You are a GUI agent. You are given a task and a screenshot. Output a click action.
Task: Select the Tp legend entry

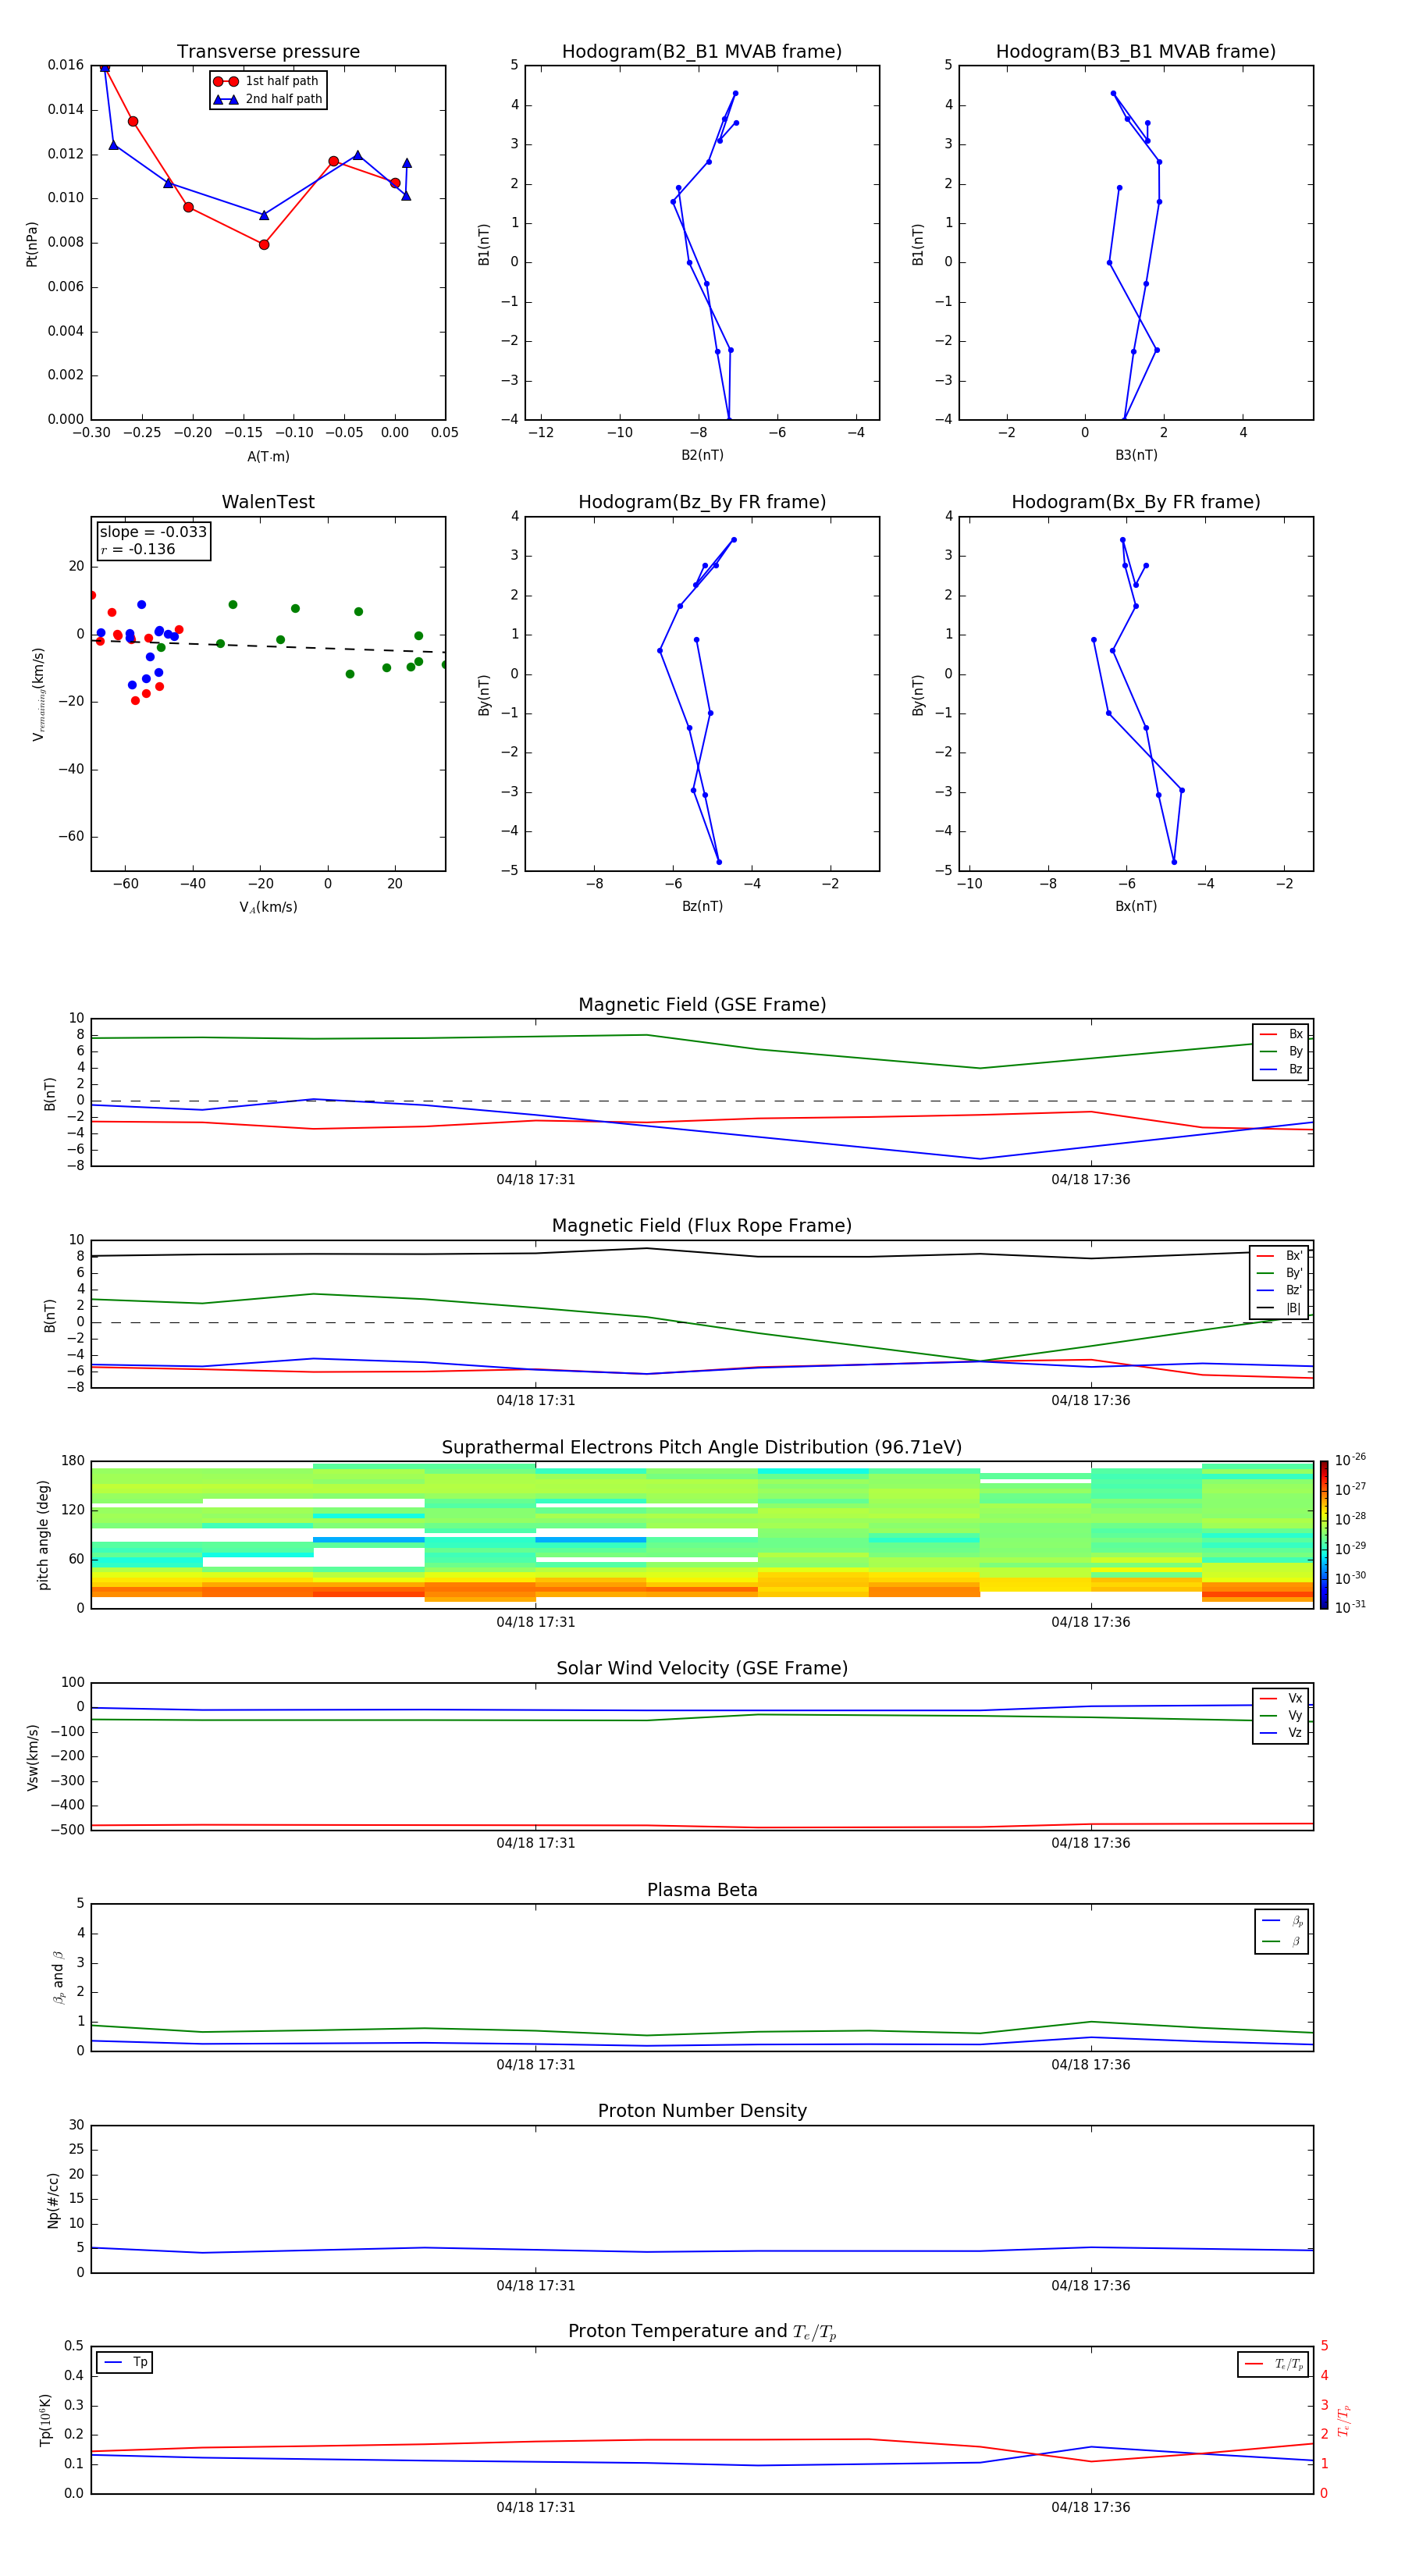125,2362
